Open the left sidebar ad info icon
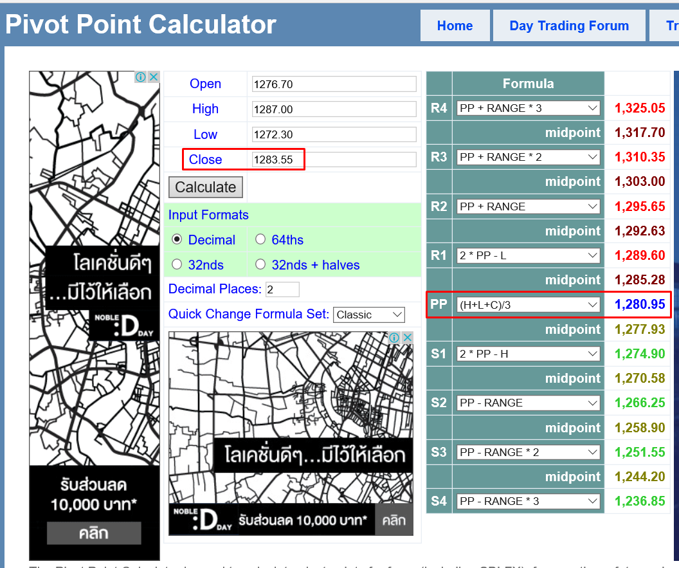Screen dimensions: 679x568 tap(140, 77)
